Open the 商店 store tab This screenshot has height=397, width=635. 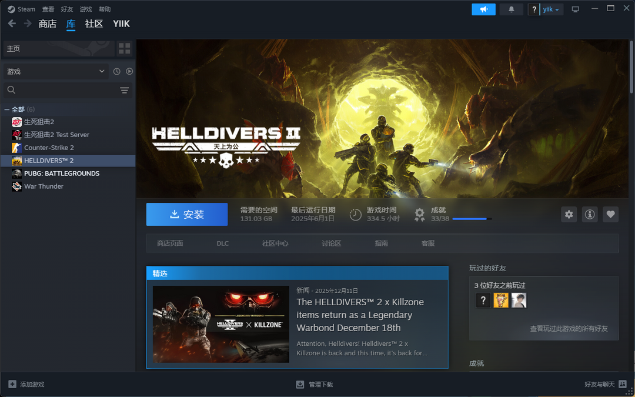point(47,24)
